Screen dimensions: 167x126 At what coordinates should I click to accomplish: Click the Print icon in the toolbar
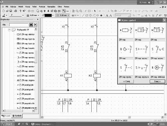pos(16,11)
